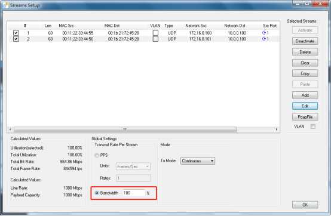This screenshot has height=216, width=331.
Task: Click the Rates input field
Action: point(133,178)
